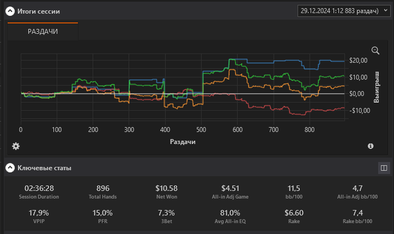The width and height of the screenshot is (394, 234).
Task: Select the Total Hands stat
Action: 103,188
